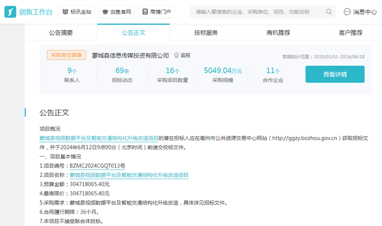Click the 11个 合作企业 statistic
The width and height of the screenshot is (382, 226).
[274, 74]
